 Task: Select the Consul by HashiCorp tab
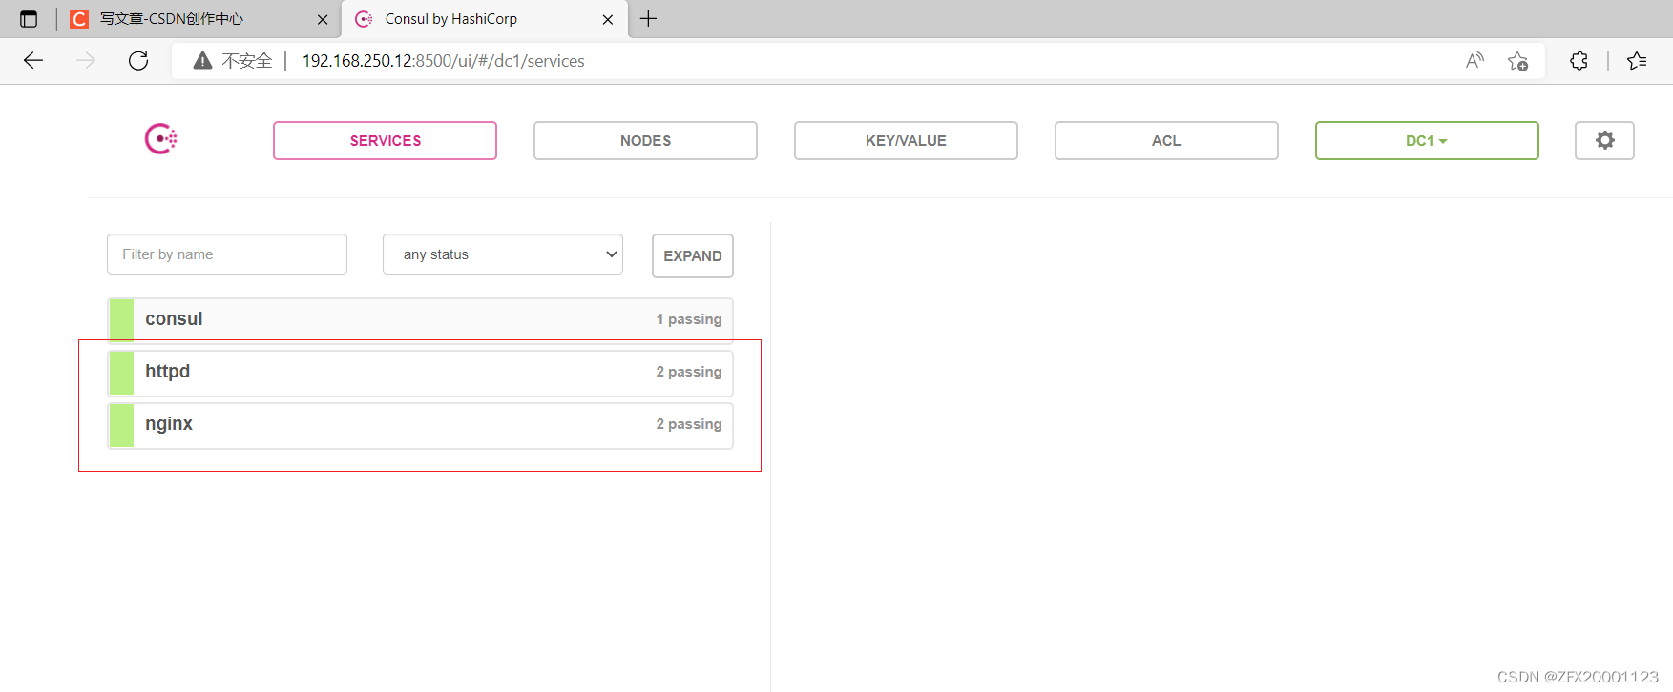[x=485, y=19]
